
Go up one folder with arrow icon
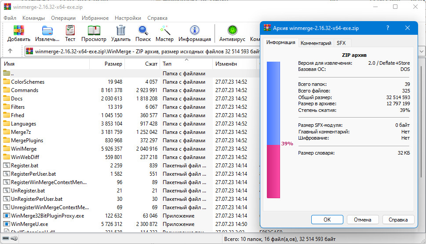click(10, 51)
